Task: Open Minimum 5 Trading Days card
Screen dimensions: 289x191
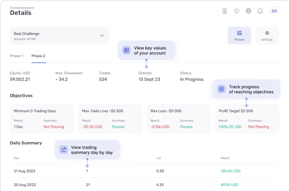Action: click(42, 119)
